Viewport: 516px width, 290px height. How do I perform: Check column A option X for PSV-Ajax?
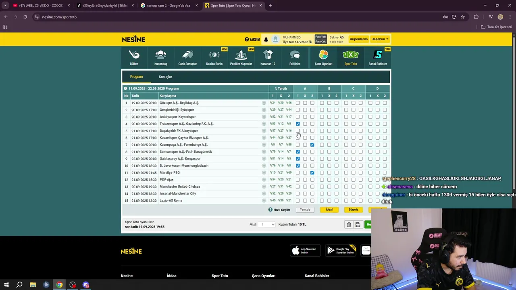pos(305,180)
